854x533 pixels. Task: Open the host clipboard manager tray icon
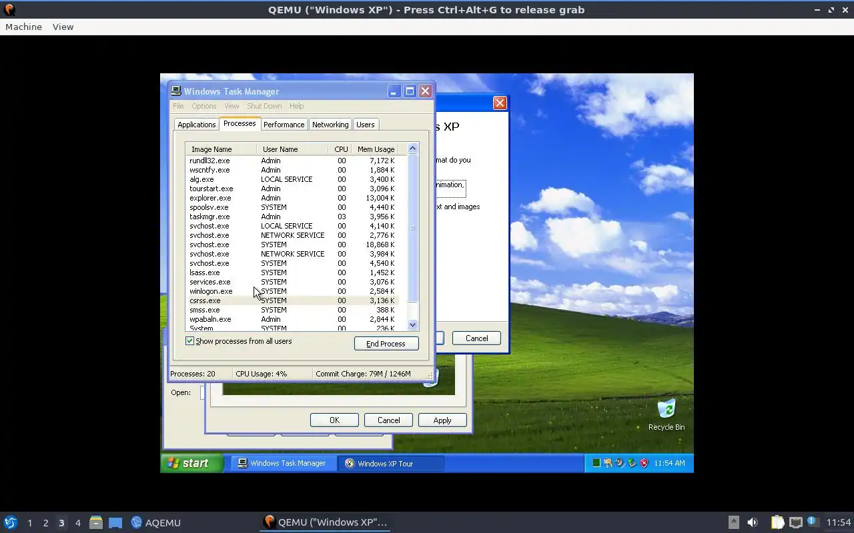(x=777, y=522)
